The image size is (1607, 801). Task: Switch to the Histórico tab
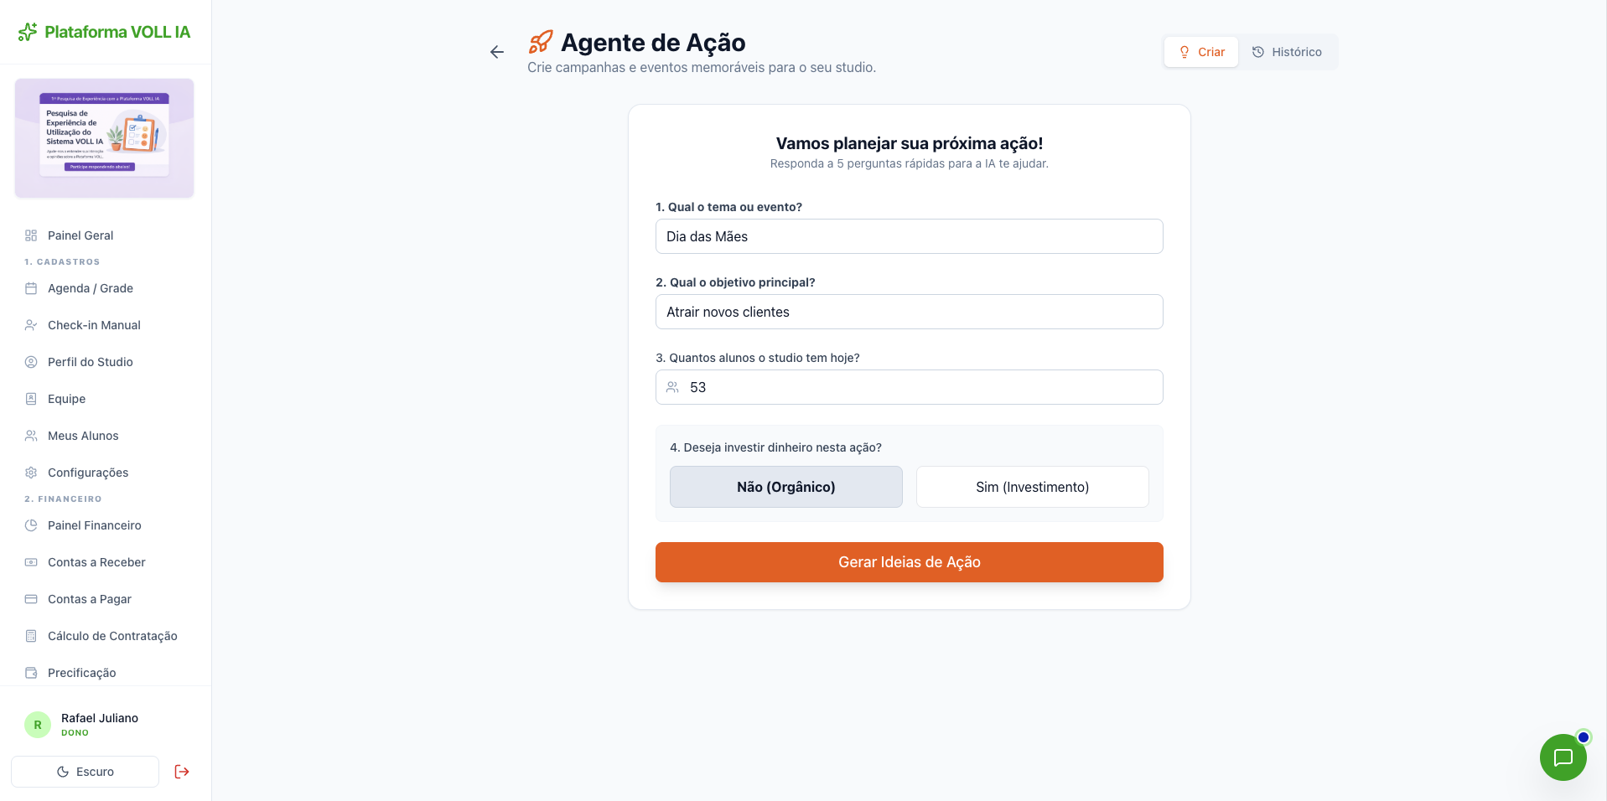[1287, 52]
